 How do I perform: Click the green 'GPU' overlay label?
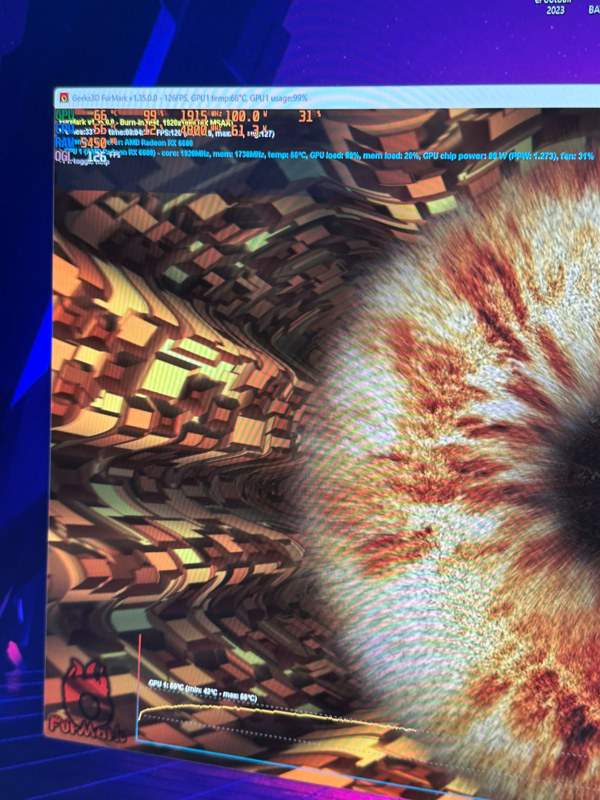click(64, 116)
